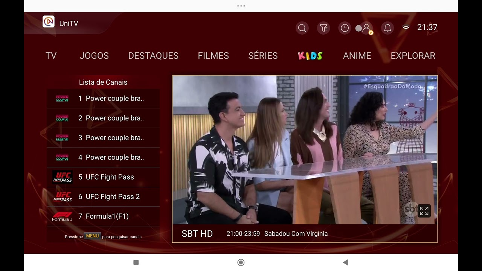This screenshot has height=271, width=482.
Task: Open the filter list icon
Action: tap(323, 28)
